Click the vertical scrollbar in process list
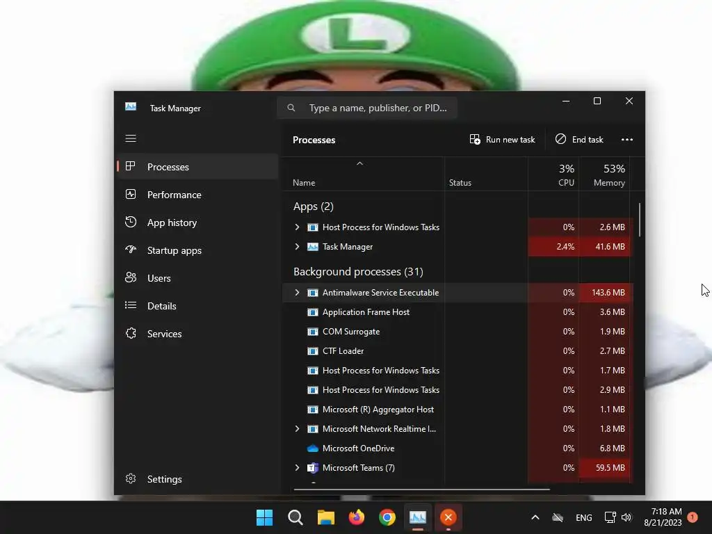Image resolution: width=712 pixels, height=534 pixels. coord(640,219)
